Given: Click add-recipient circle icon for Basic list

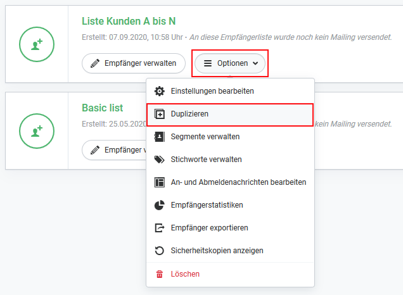Looking at the screenshot, I should point(37,131).
